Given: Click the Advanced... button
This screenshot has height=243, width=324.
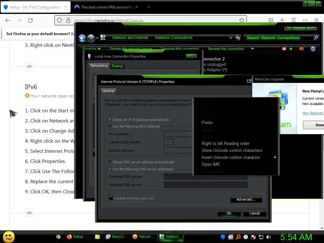Looking at the screenshot, I should click(246, 199).
